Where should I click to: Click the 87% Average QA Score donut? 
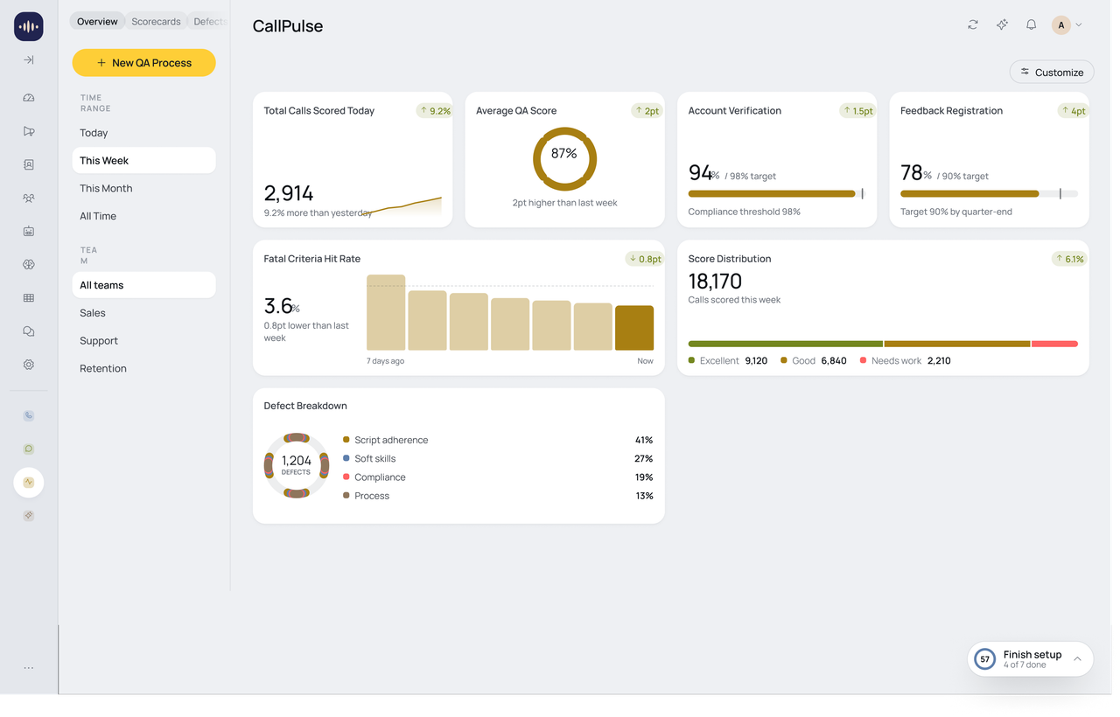click(x=564, y=159)
